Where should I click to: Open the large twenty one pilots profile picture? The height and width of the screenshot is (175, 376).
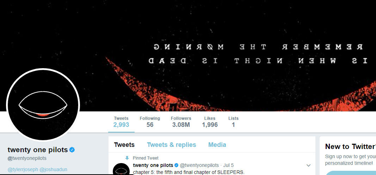tap(43, 105)
